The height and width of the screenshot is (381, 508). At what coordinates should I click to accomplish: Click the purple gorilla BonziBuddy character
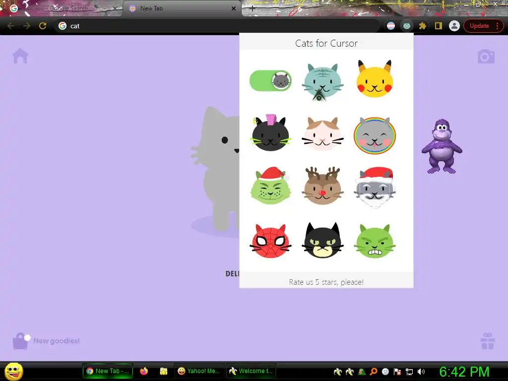tap(442, 146)
